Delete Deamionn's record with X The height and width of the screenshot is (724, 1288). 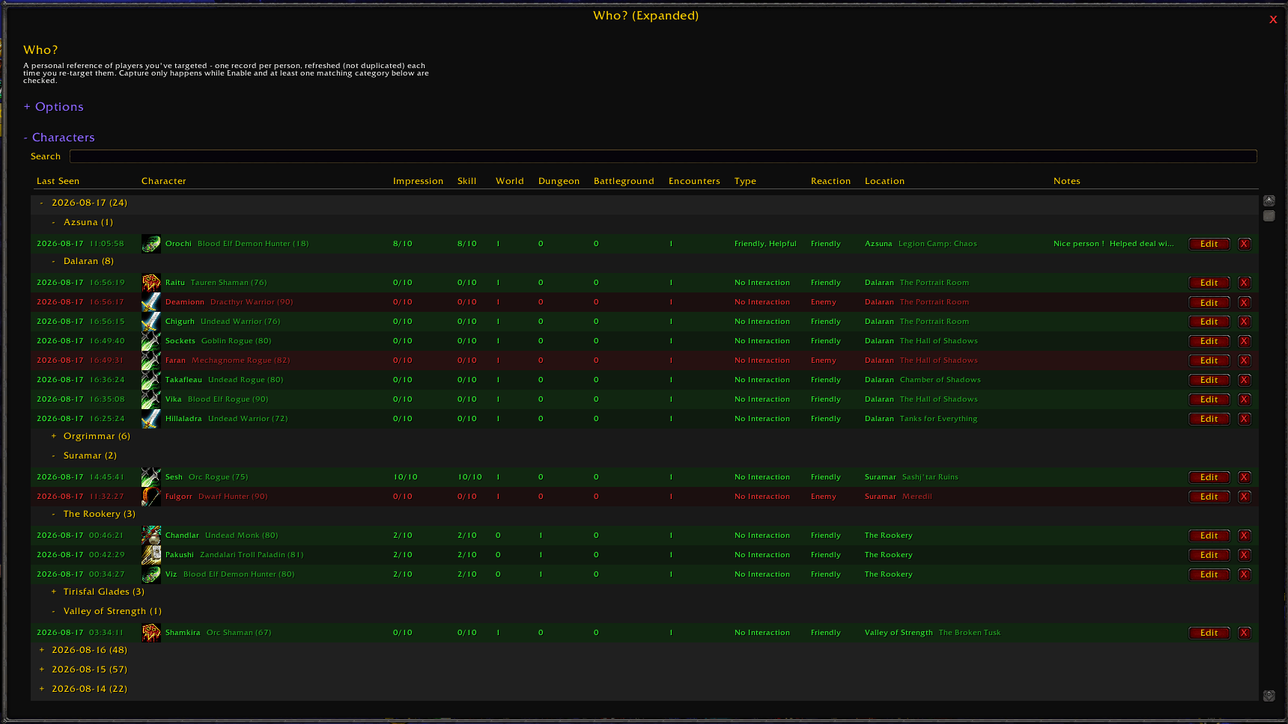1244,302
